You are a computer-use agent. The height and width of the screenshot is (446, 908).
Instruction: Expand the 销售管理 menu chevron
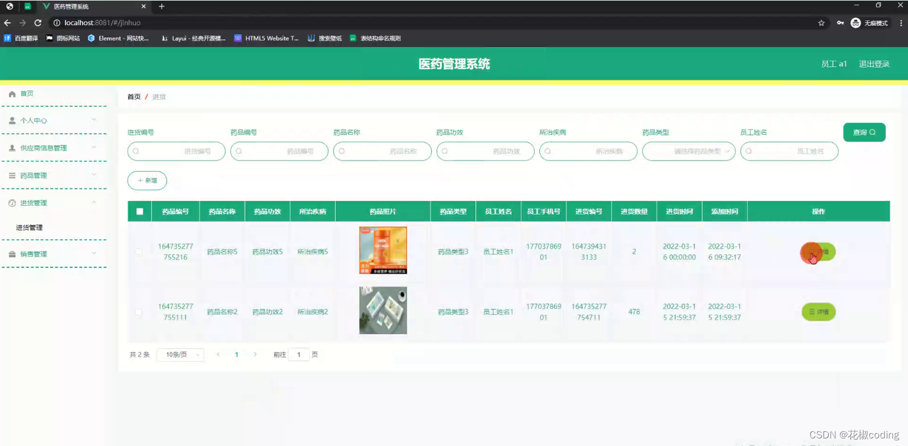click(x=94, y=254)
